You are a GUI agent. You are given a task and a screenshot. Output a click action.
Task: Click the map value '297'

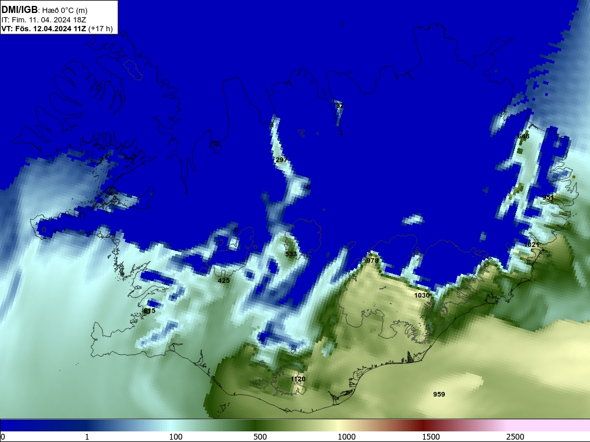click(281, 160)
